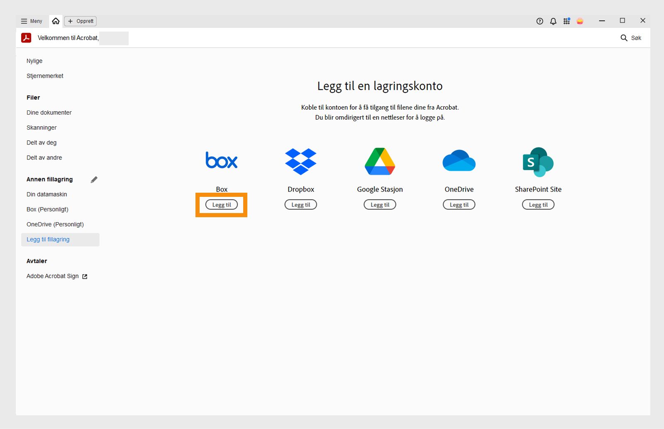Add OneDrive account with Legg til
The height and width of the screenshot is (429, 664).
(459, 205)
